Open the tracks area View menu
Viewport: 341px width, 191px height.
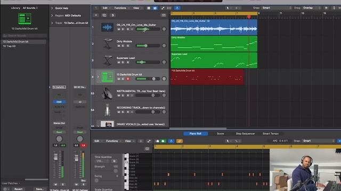point(137,8)
